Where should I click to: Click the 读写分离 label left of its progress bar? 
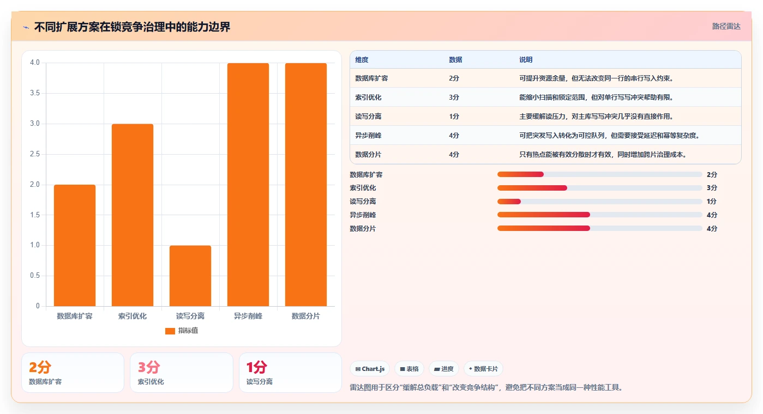point(363,202)
